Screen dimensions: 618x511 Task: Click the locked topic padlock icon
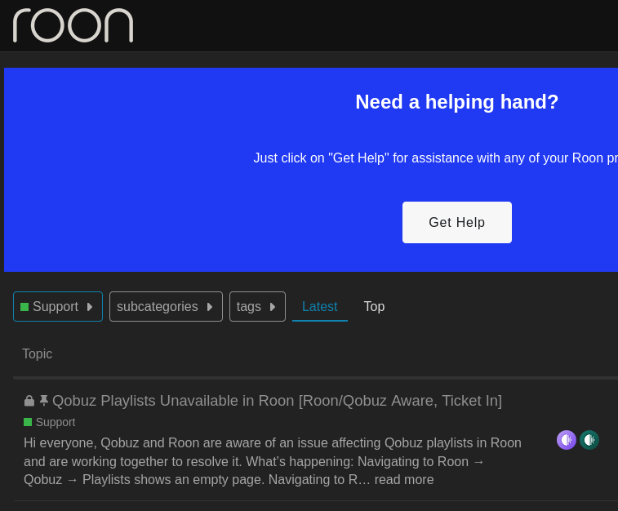[x=29, y=401]
